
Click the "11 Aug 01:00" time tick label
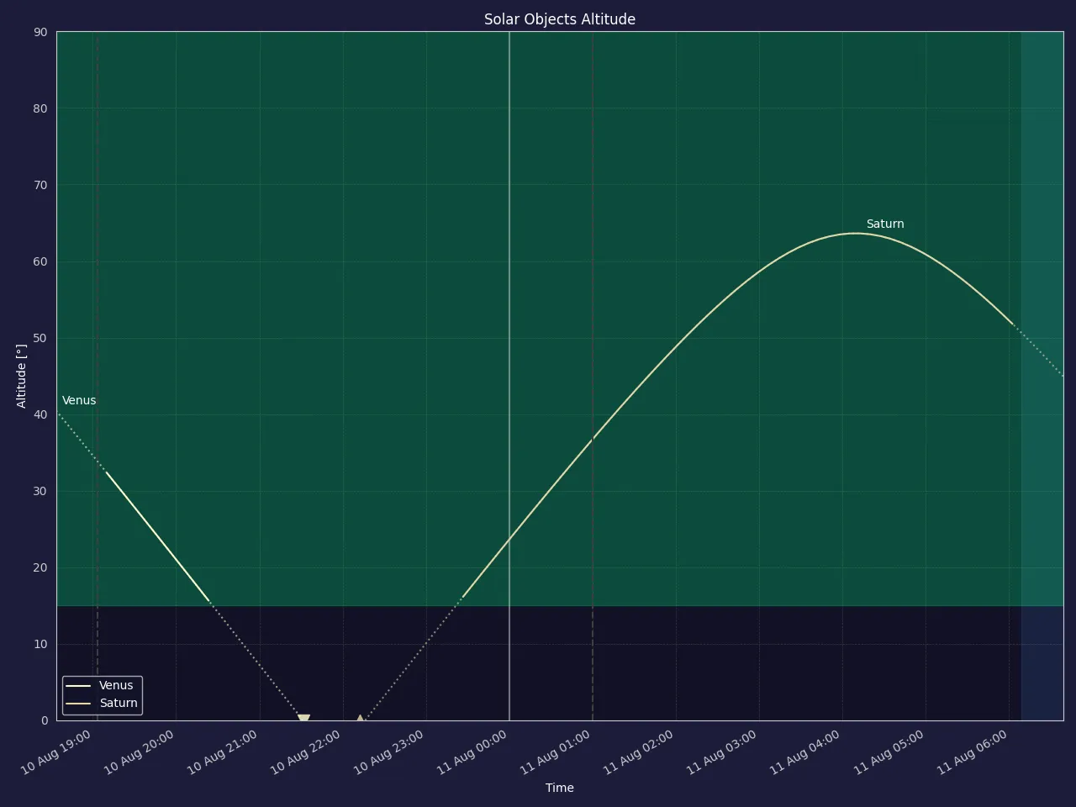pyautogui.click(x=556, y=752)
